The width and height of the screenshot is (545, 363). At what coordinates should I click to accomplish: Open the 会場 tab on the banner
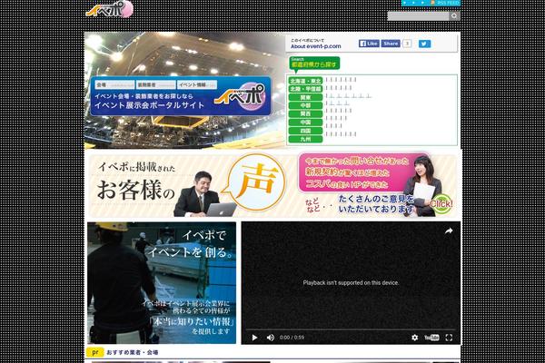point(114,84)
